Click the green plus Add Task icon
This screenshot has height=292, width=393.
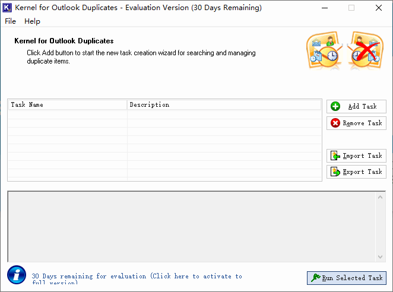[x=335, y=106]
